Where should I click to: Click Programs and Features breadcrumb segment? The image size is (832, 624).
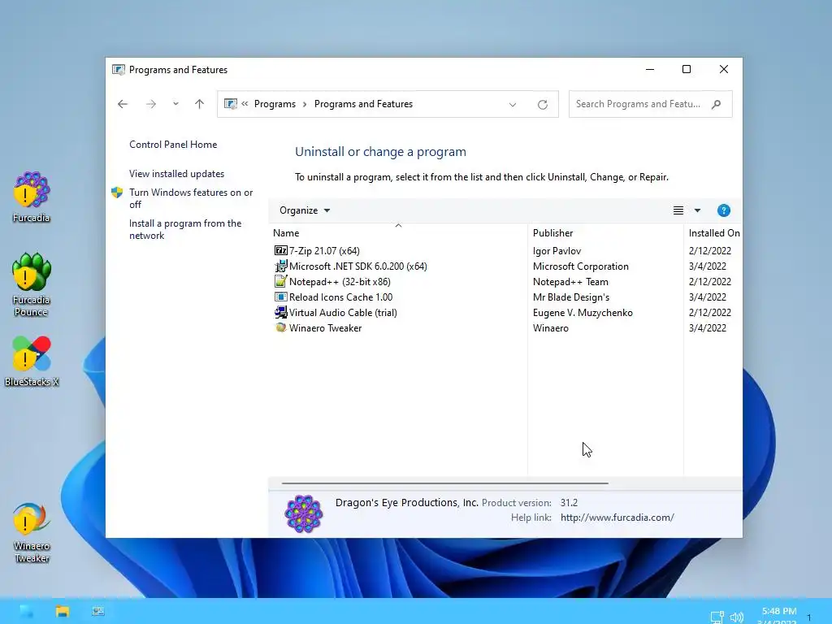[x=363, y=104]
